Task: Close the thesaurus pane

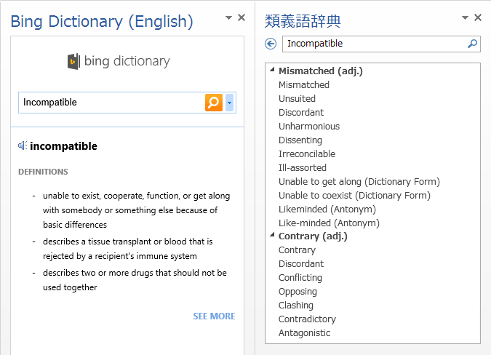Action: click(478, 17)
